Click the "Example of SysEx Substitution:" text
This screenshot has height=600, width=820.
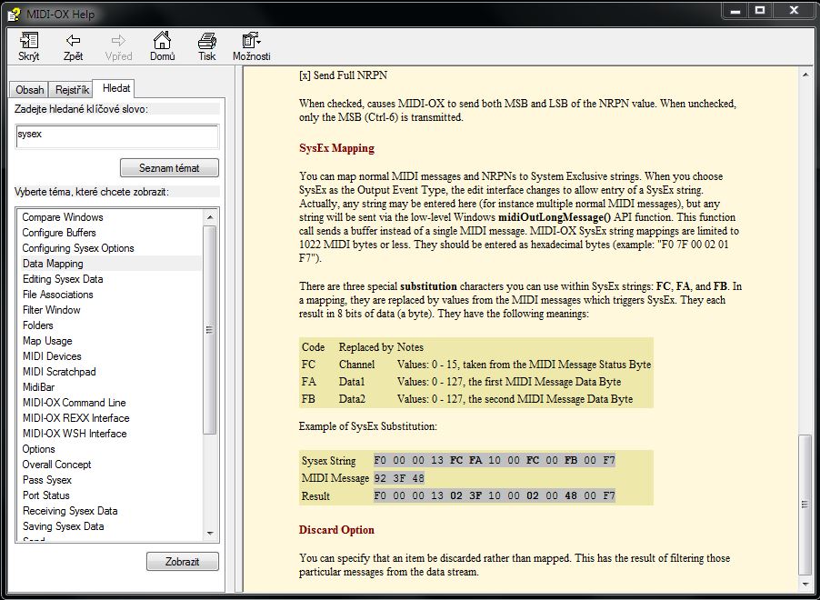click(x=367, y=426)
